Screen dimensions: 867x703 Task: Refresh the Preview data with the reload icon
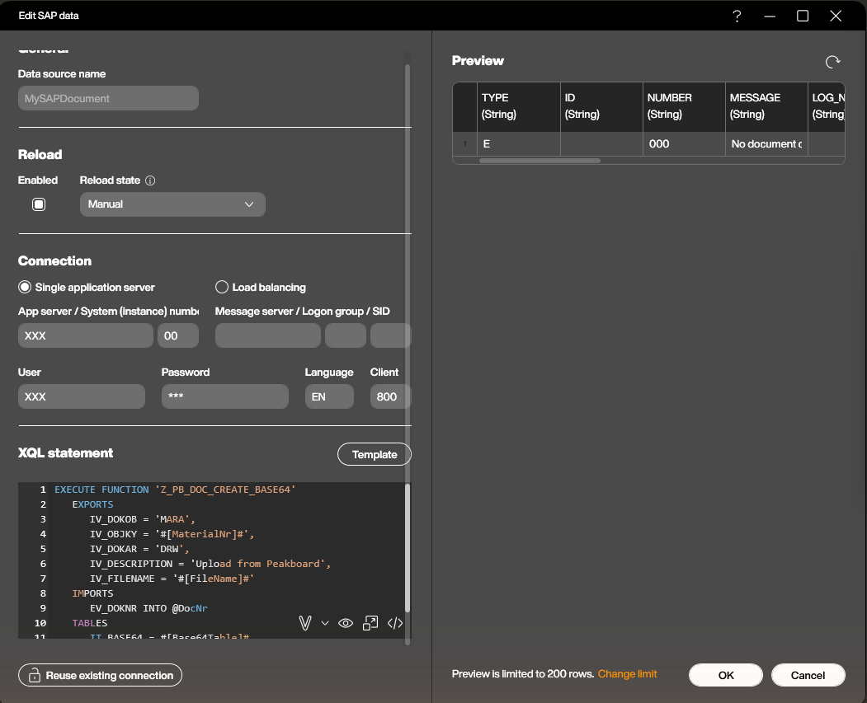[x=832, y=62]
